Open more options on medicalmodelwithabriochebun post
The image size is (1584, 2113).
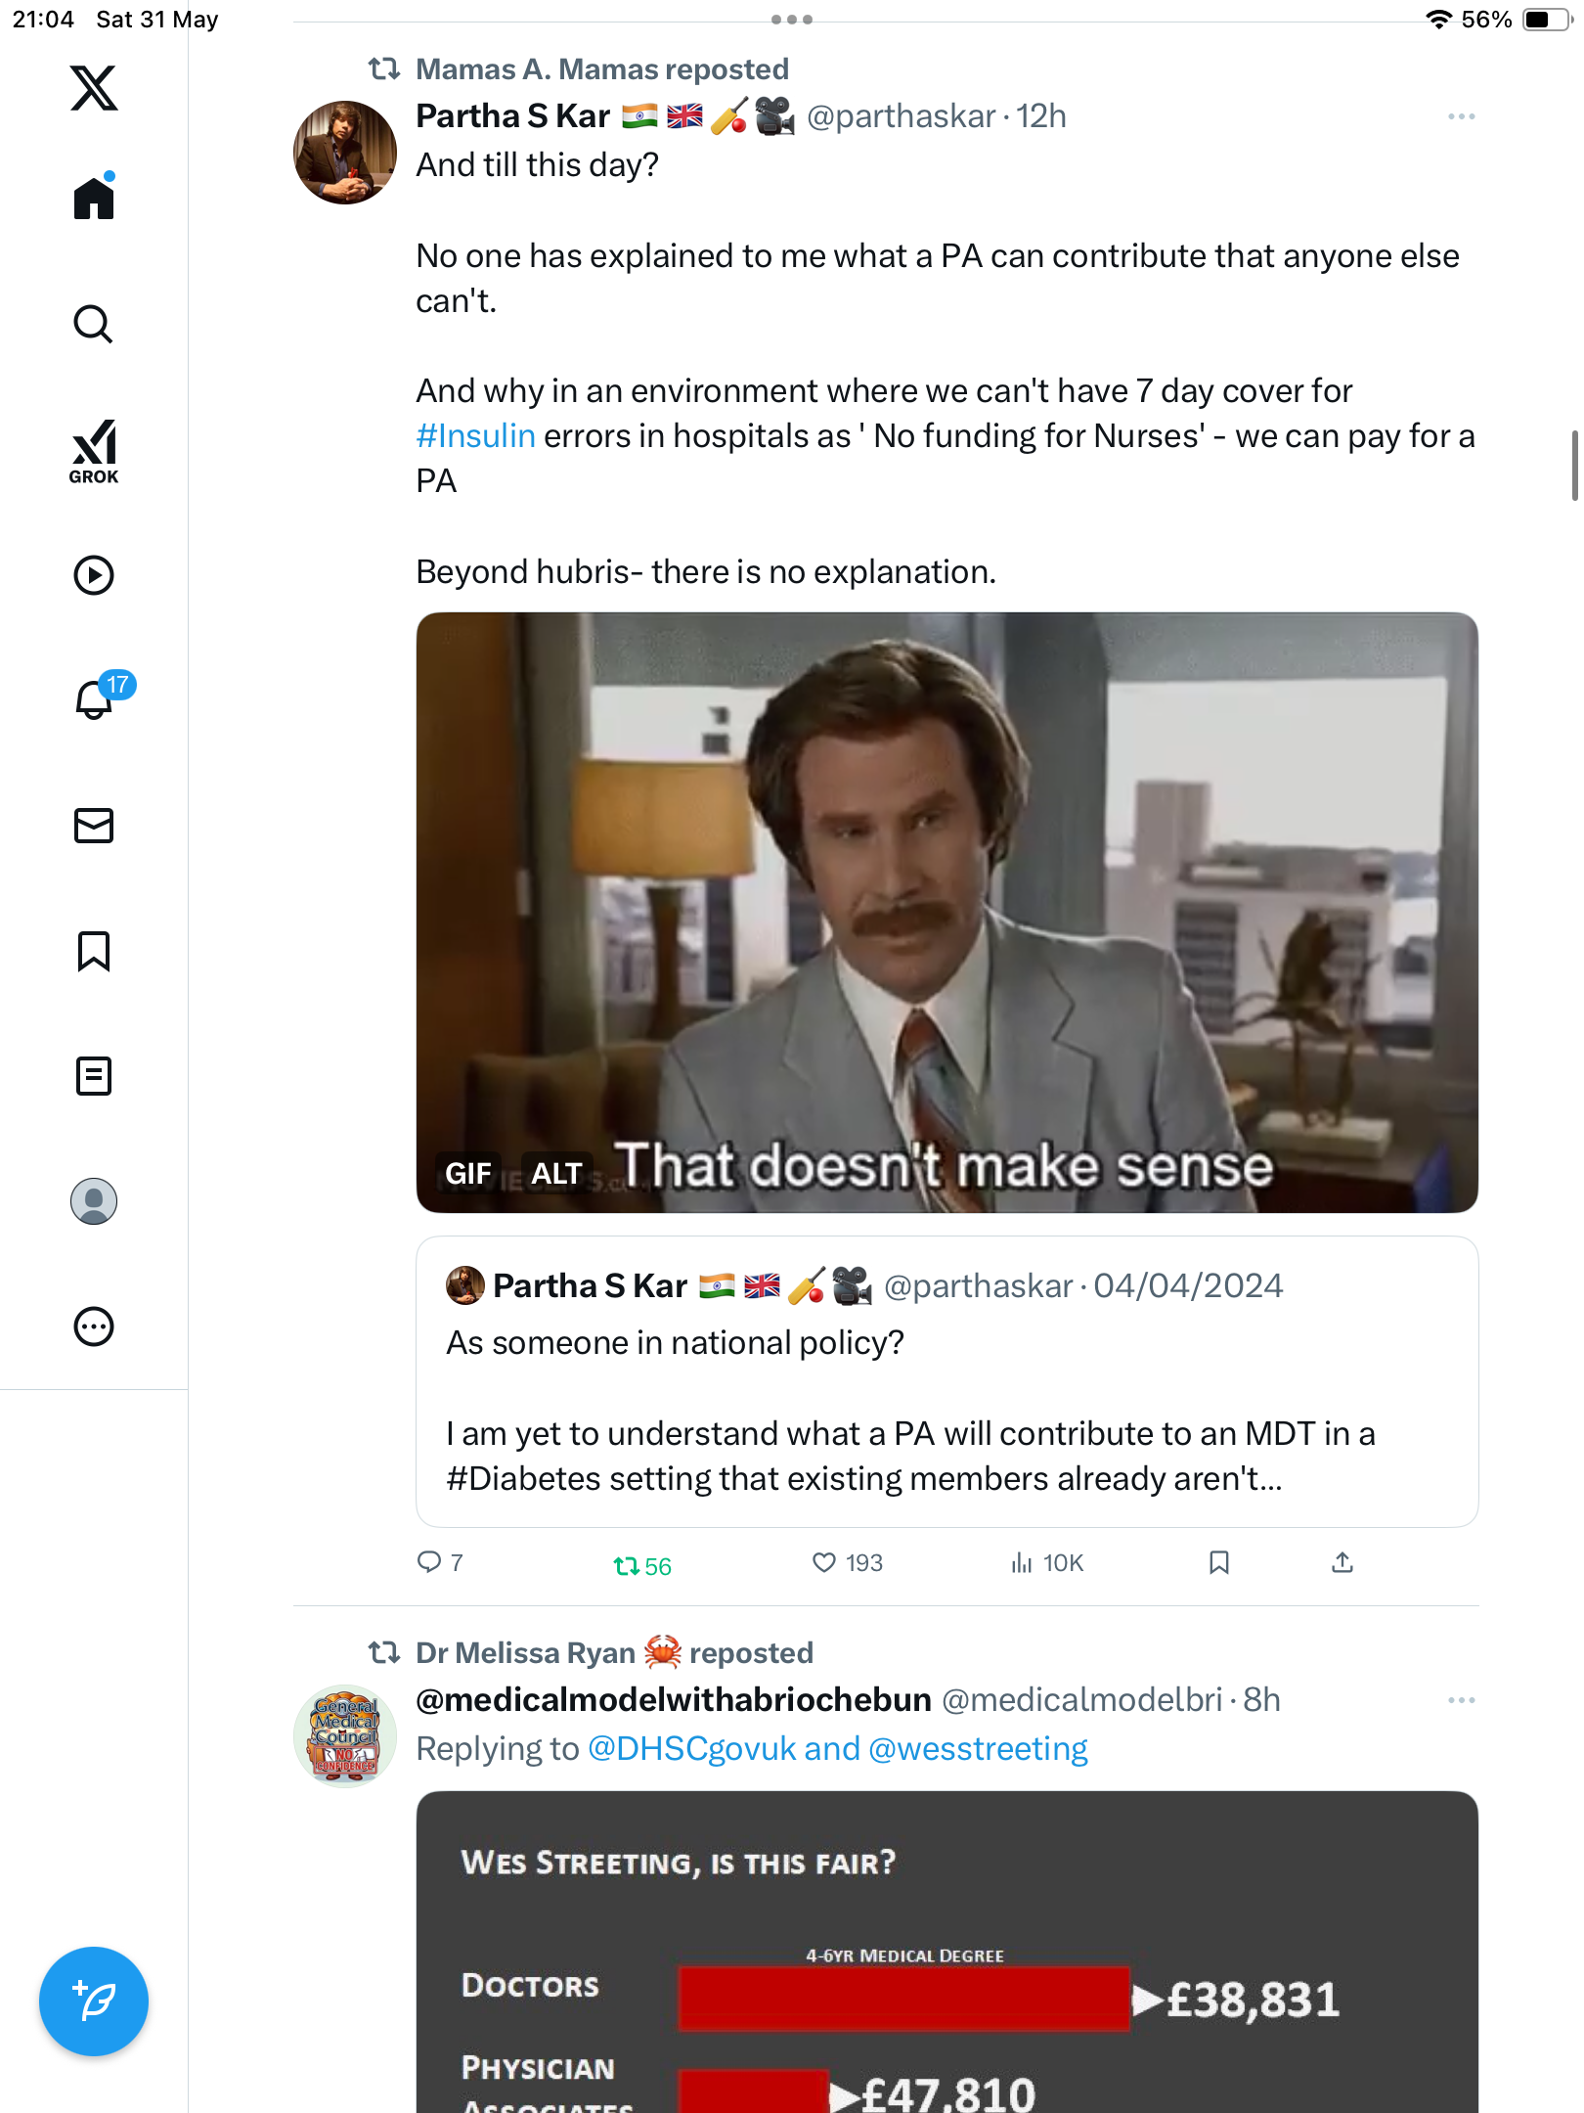[x=1461, y=1700]
